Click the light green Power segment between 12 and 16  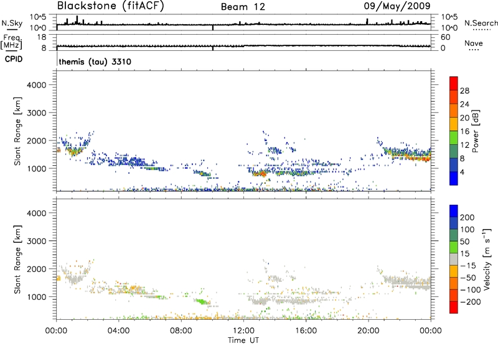454,137
